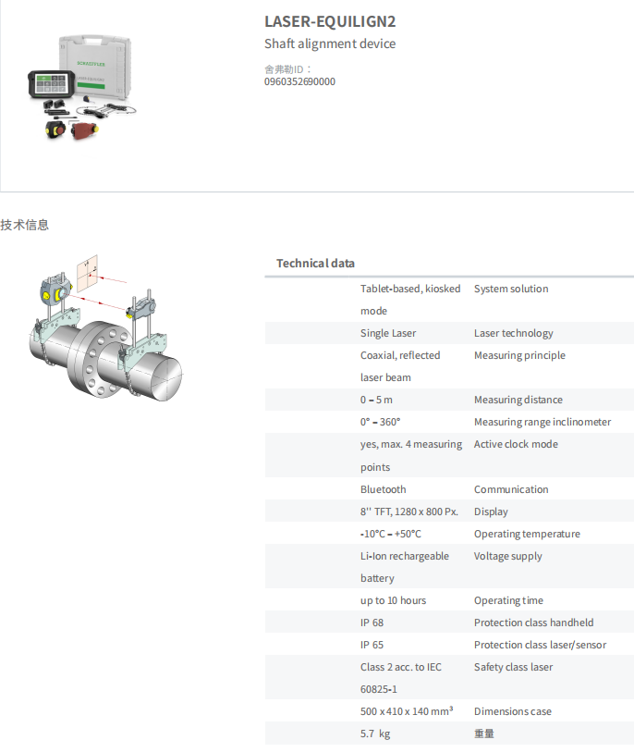Click the 'Measuring range inclinometer' label
The height and width of the screenshot is (752, 634).
click(543, 422)
